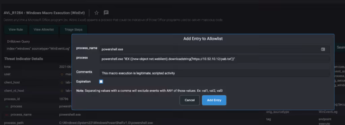Click the partially hidden Search button
The height and width of the screenshot is (125, 345).
341,47
